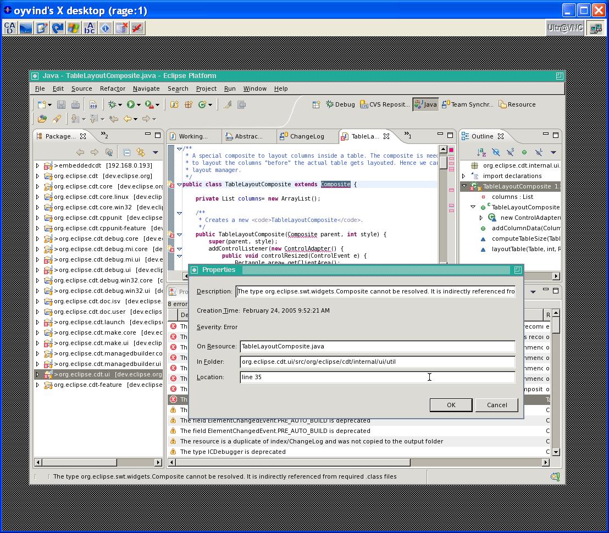Click the editor vertical scrollbar thumb
This screenshot has width=609, height=533.
[x=443, y=162]
